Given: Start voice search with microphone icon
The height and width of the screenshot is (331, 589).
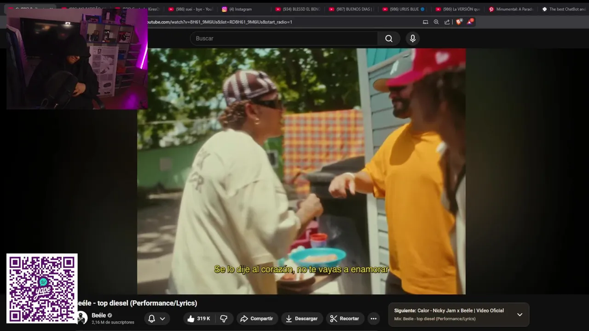Looking at the screenshot, I should (x=413, y=39).
